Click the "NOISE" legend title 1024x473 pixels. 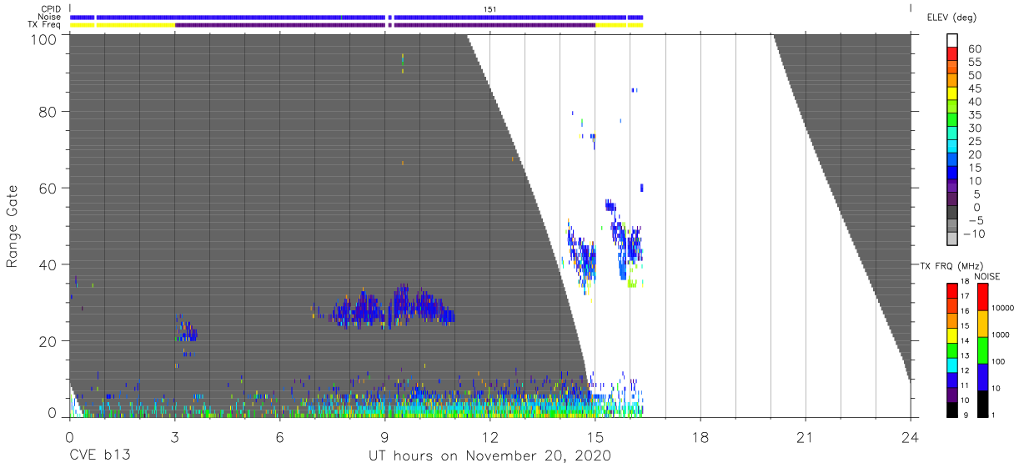click(x=986, y=275)
